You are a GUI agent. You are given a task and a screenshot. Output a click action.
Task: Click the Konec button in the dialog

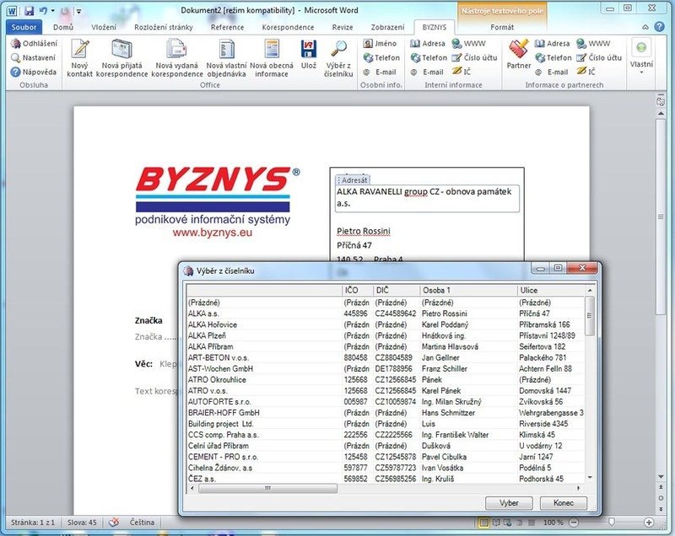tap(563, 503)
